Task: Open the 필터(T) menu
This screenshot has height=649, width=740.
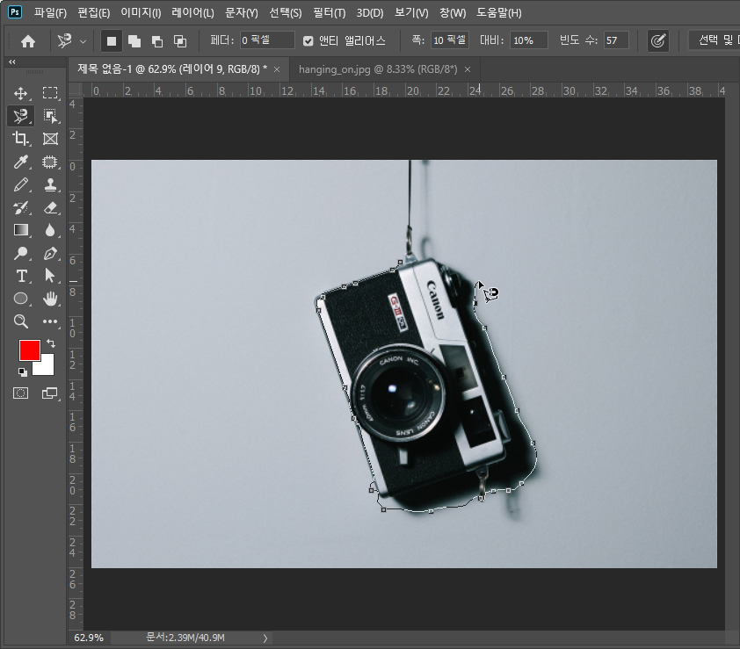Action: tap(329, 13)
